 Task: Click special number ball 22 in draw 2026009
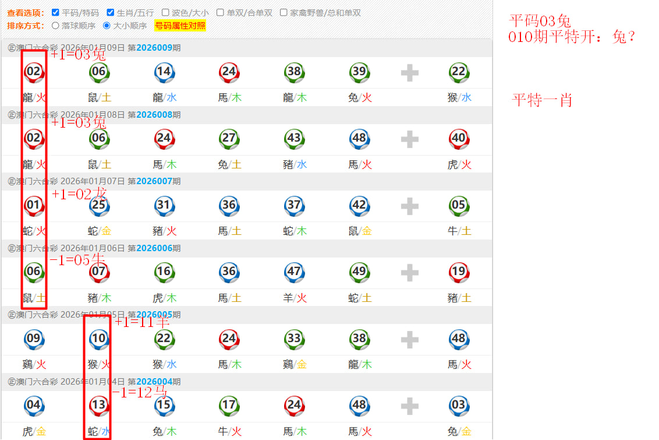[x=459, y=72]
